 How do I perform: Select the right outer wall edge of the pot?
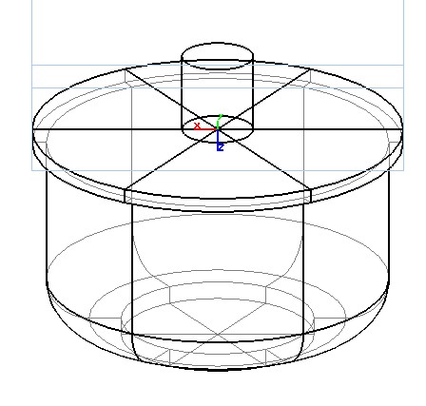coord(389,226)
